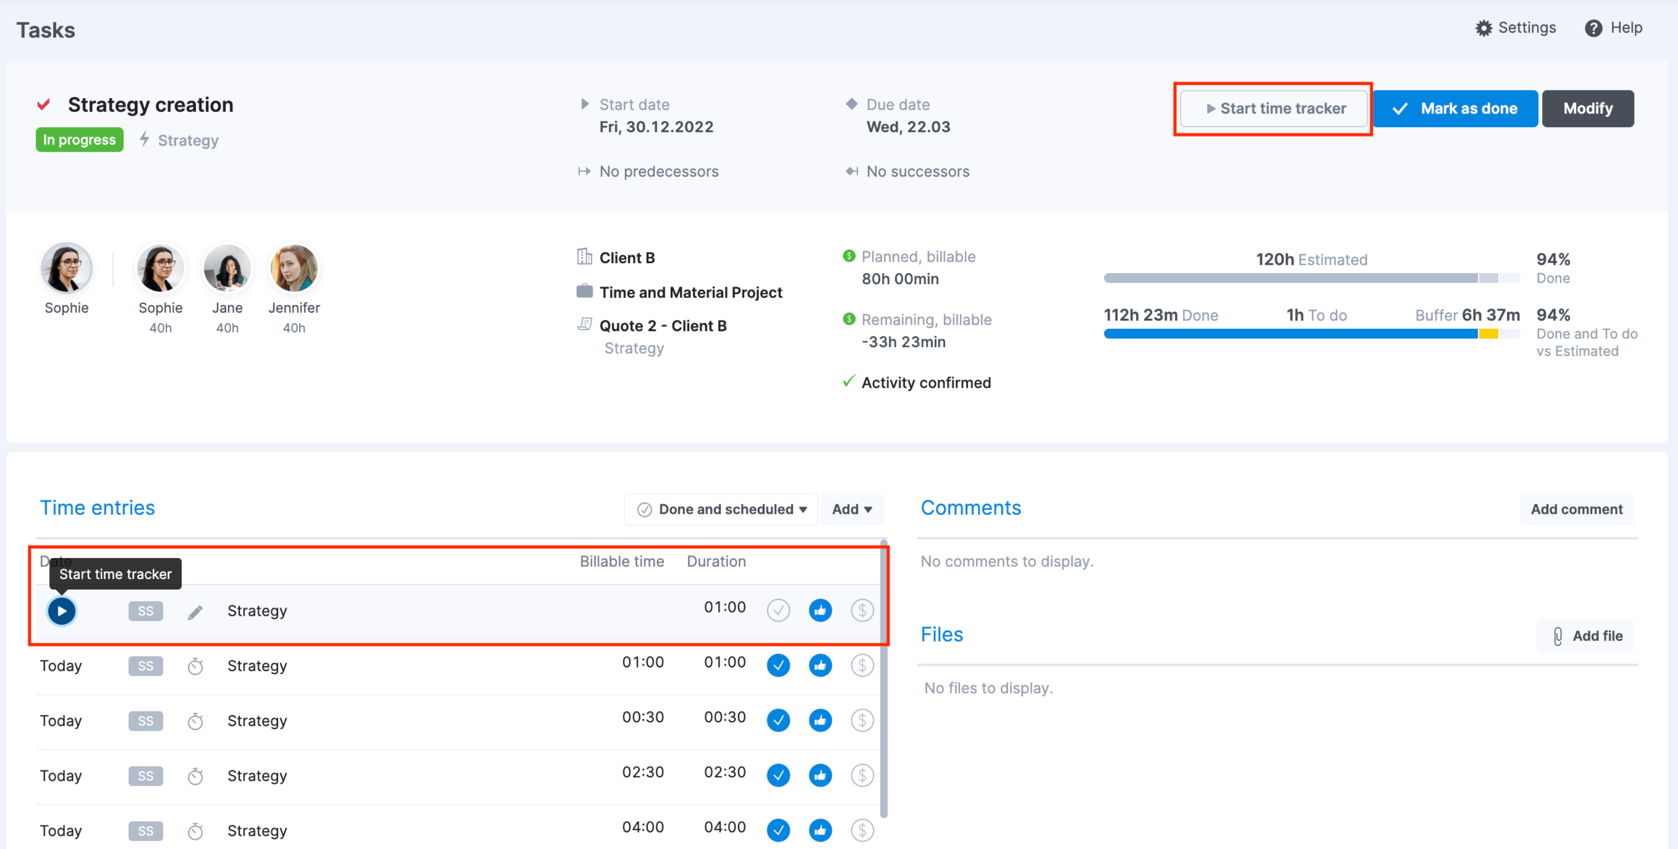The width and height of the screenshot is (1678, 849).
Task: Click SS user badge in the first Strategy entry
Action: point(146,610)
